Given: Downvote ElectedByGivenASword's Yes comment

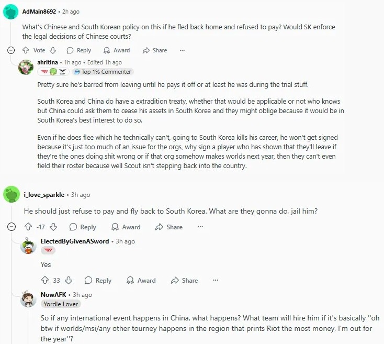Looking at the screenshot, I should (69, 280).
